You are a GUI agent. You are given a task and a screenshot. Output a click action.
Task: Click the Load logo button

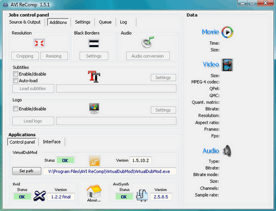tap(33, 121)
